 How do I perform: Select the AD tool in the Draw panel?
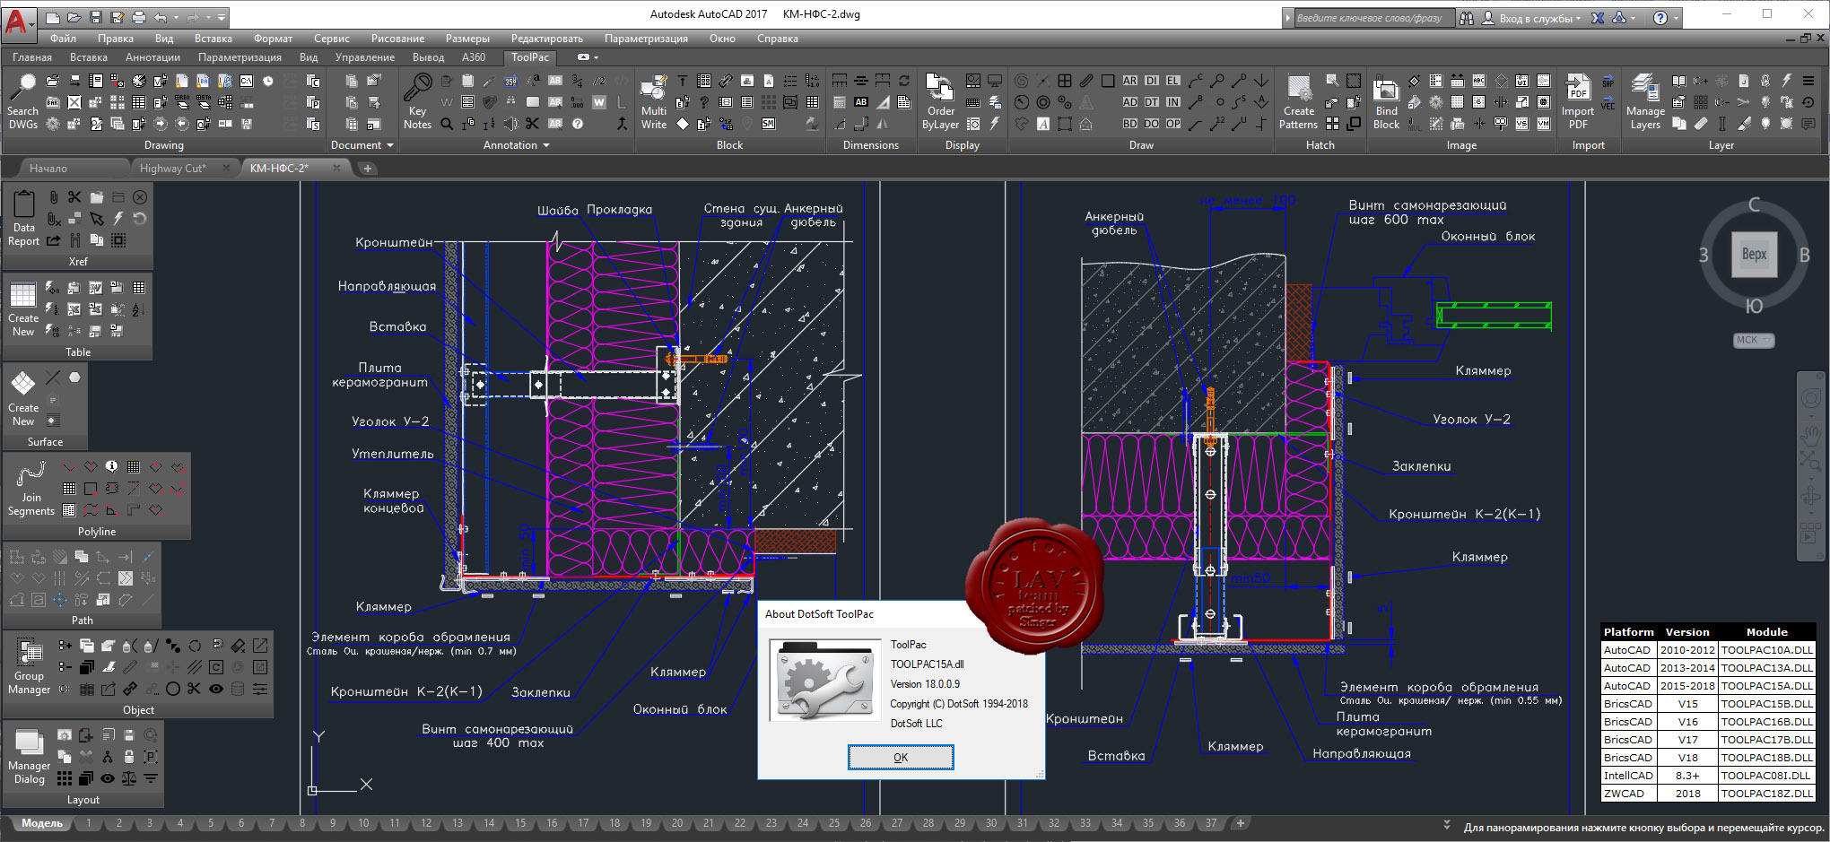(1130, 102)
